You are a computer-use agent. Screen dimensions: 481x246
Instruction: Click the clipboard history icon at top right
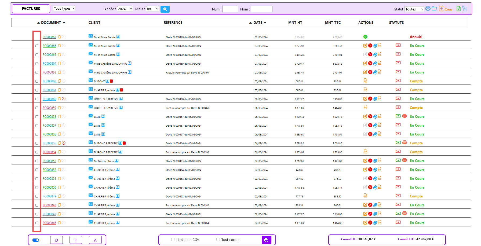coord(464,9)
